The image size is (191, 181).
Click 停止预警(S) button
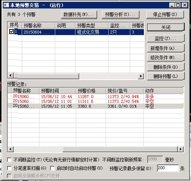coord(165,15)
